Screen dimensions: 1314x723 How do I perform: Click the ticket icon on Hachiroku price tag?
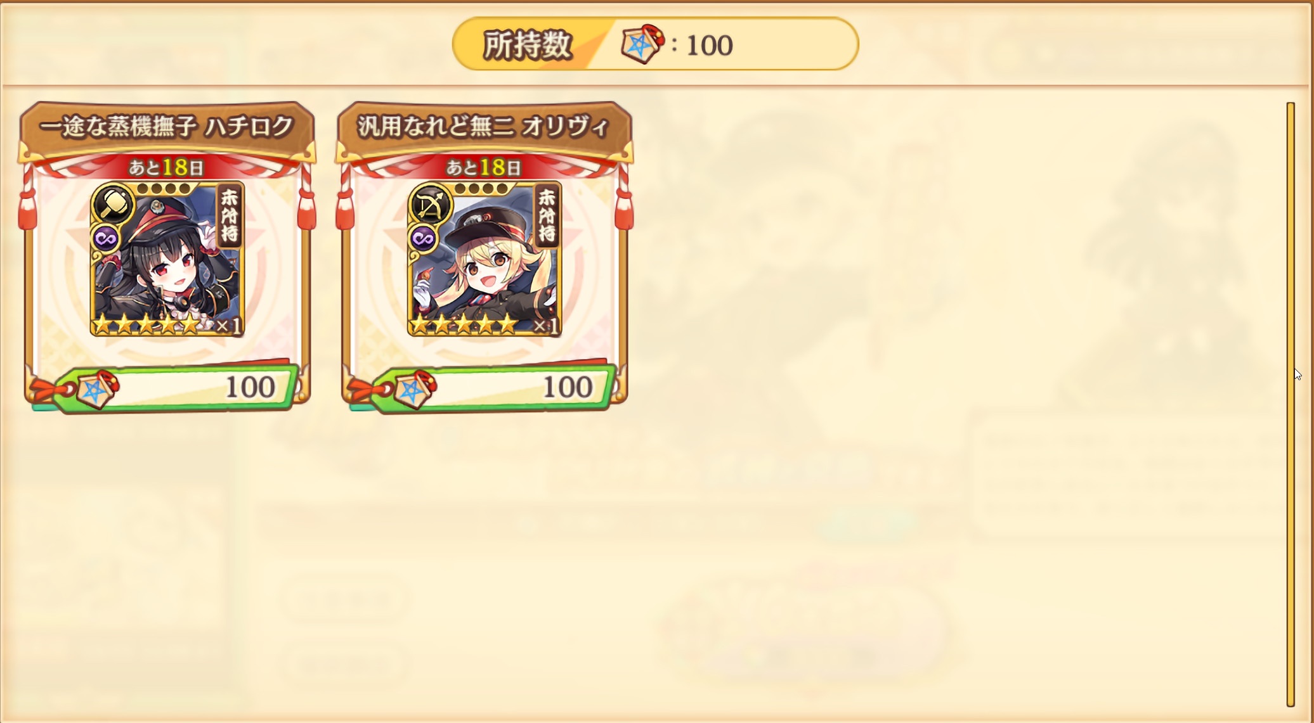[97, 390]
